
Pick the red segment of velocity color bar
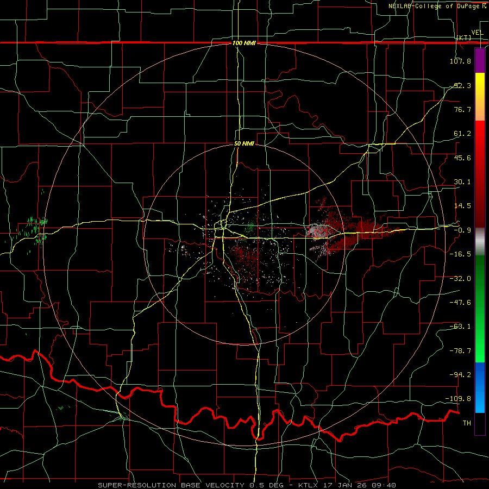point(480,174)
